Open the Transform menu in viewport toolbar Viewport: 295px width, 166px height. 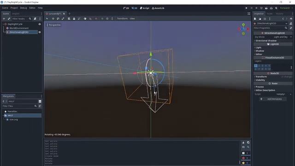[x=122, y=18]
